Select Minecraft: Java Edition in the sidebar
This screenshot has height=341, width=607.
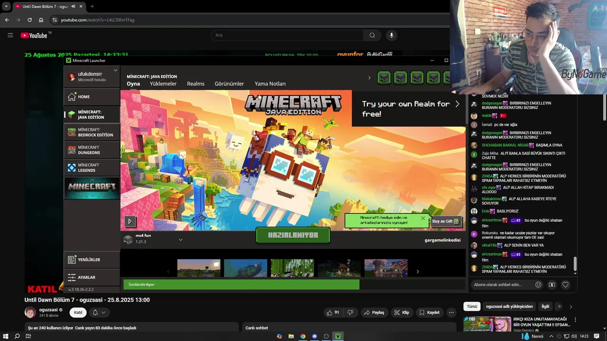point(92,115)
